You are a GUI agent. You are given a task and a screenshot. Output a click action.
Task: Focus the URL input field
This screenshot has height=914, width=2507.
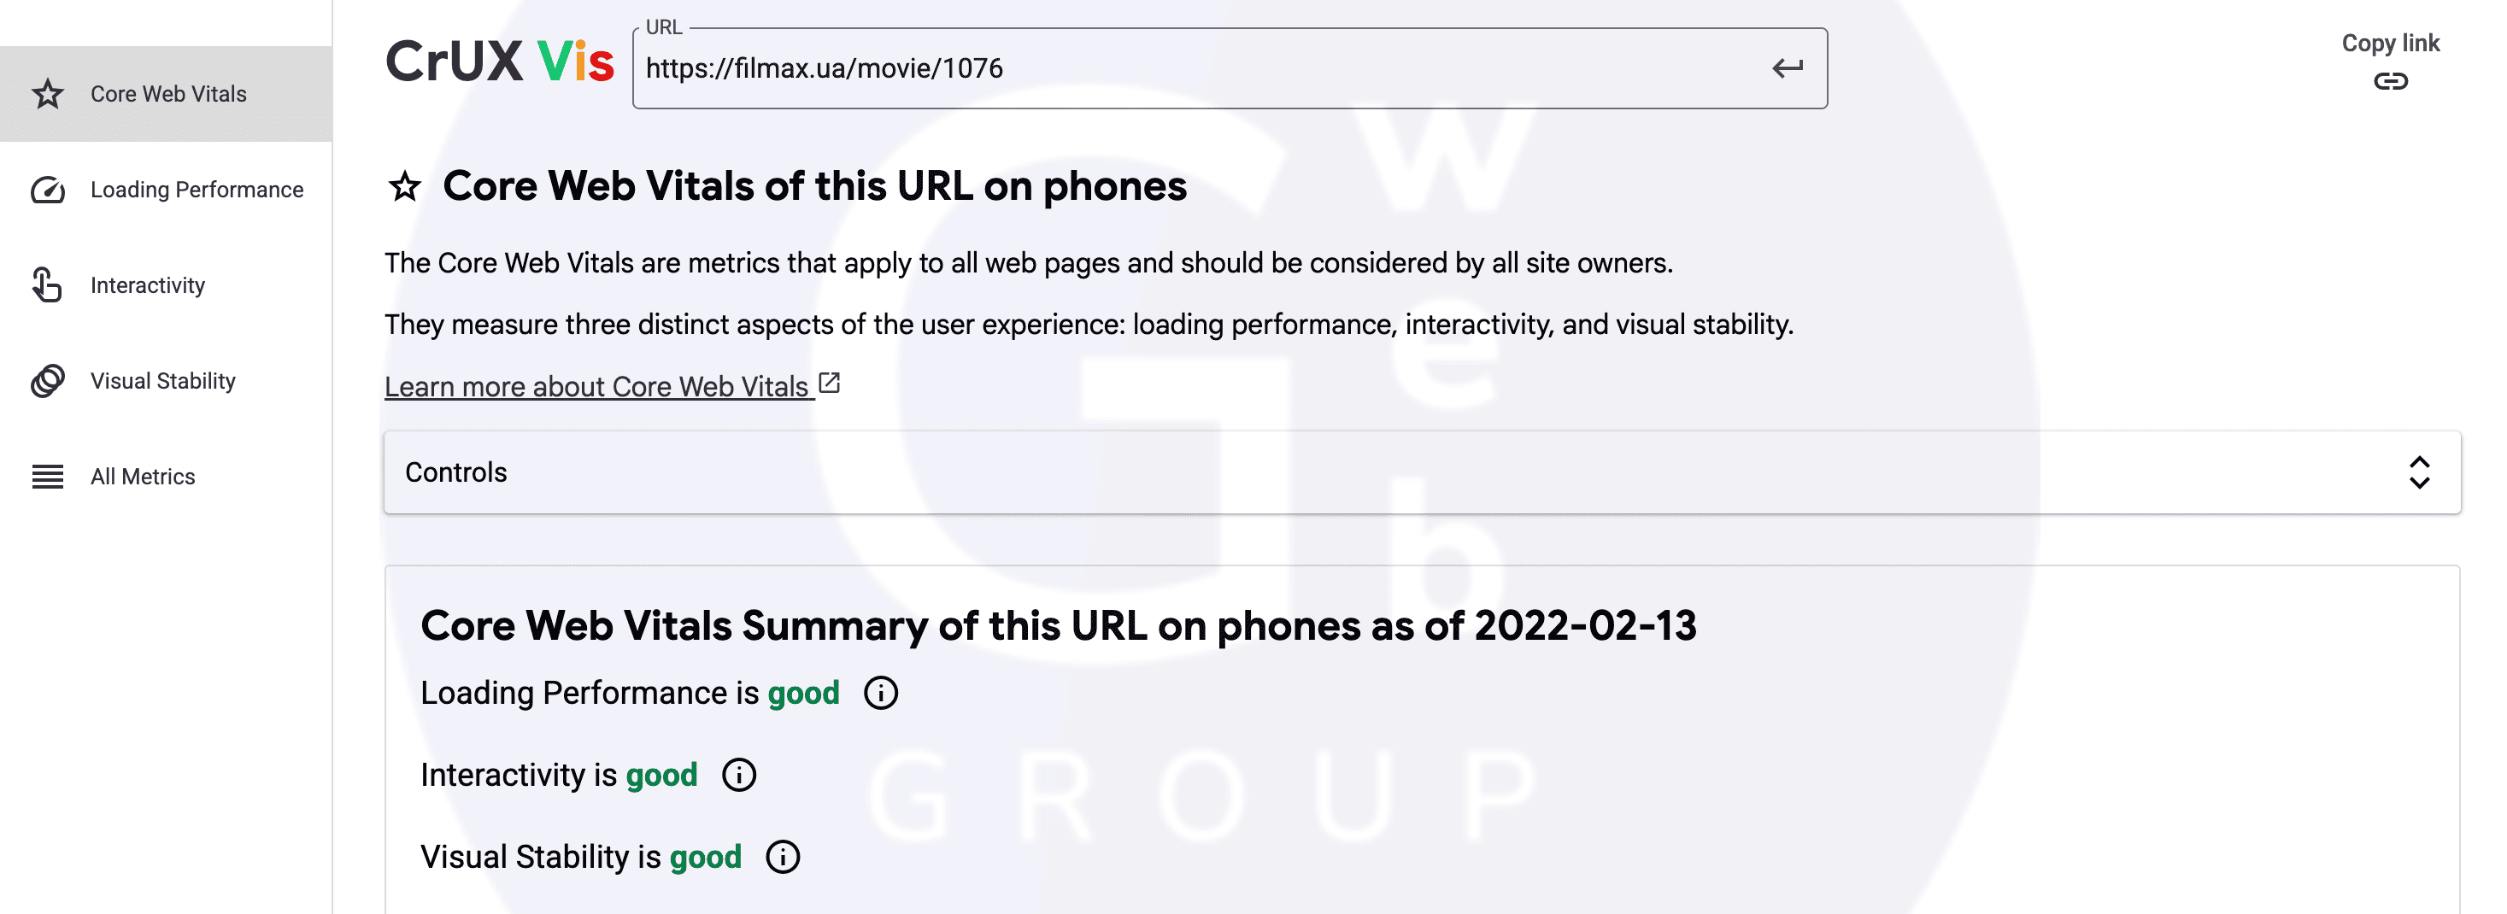coord(1197,68)
